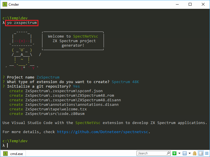Maximize the Cmder window
210x157 pixels.
pos(190,4)
